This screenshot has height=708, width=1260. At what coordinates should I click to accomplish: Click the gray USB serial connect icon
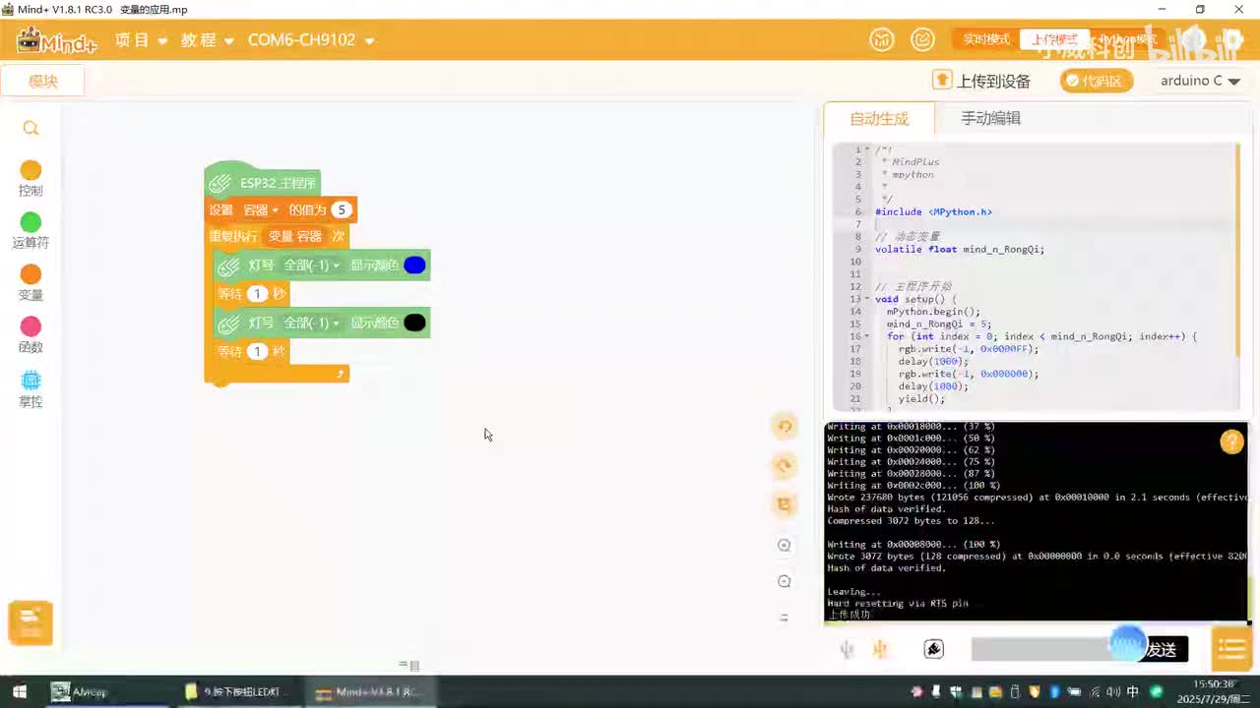[848, 649]
